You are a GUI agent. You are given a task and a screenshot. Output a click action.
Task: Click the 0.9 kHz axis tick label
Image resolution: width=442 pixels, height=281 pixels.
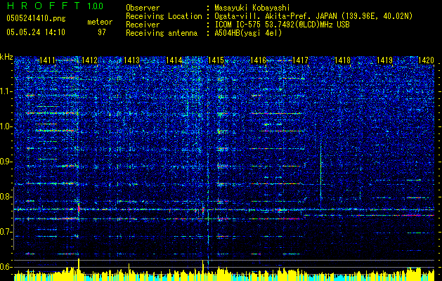coord(6,162)
